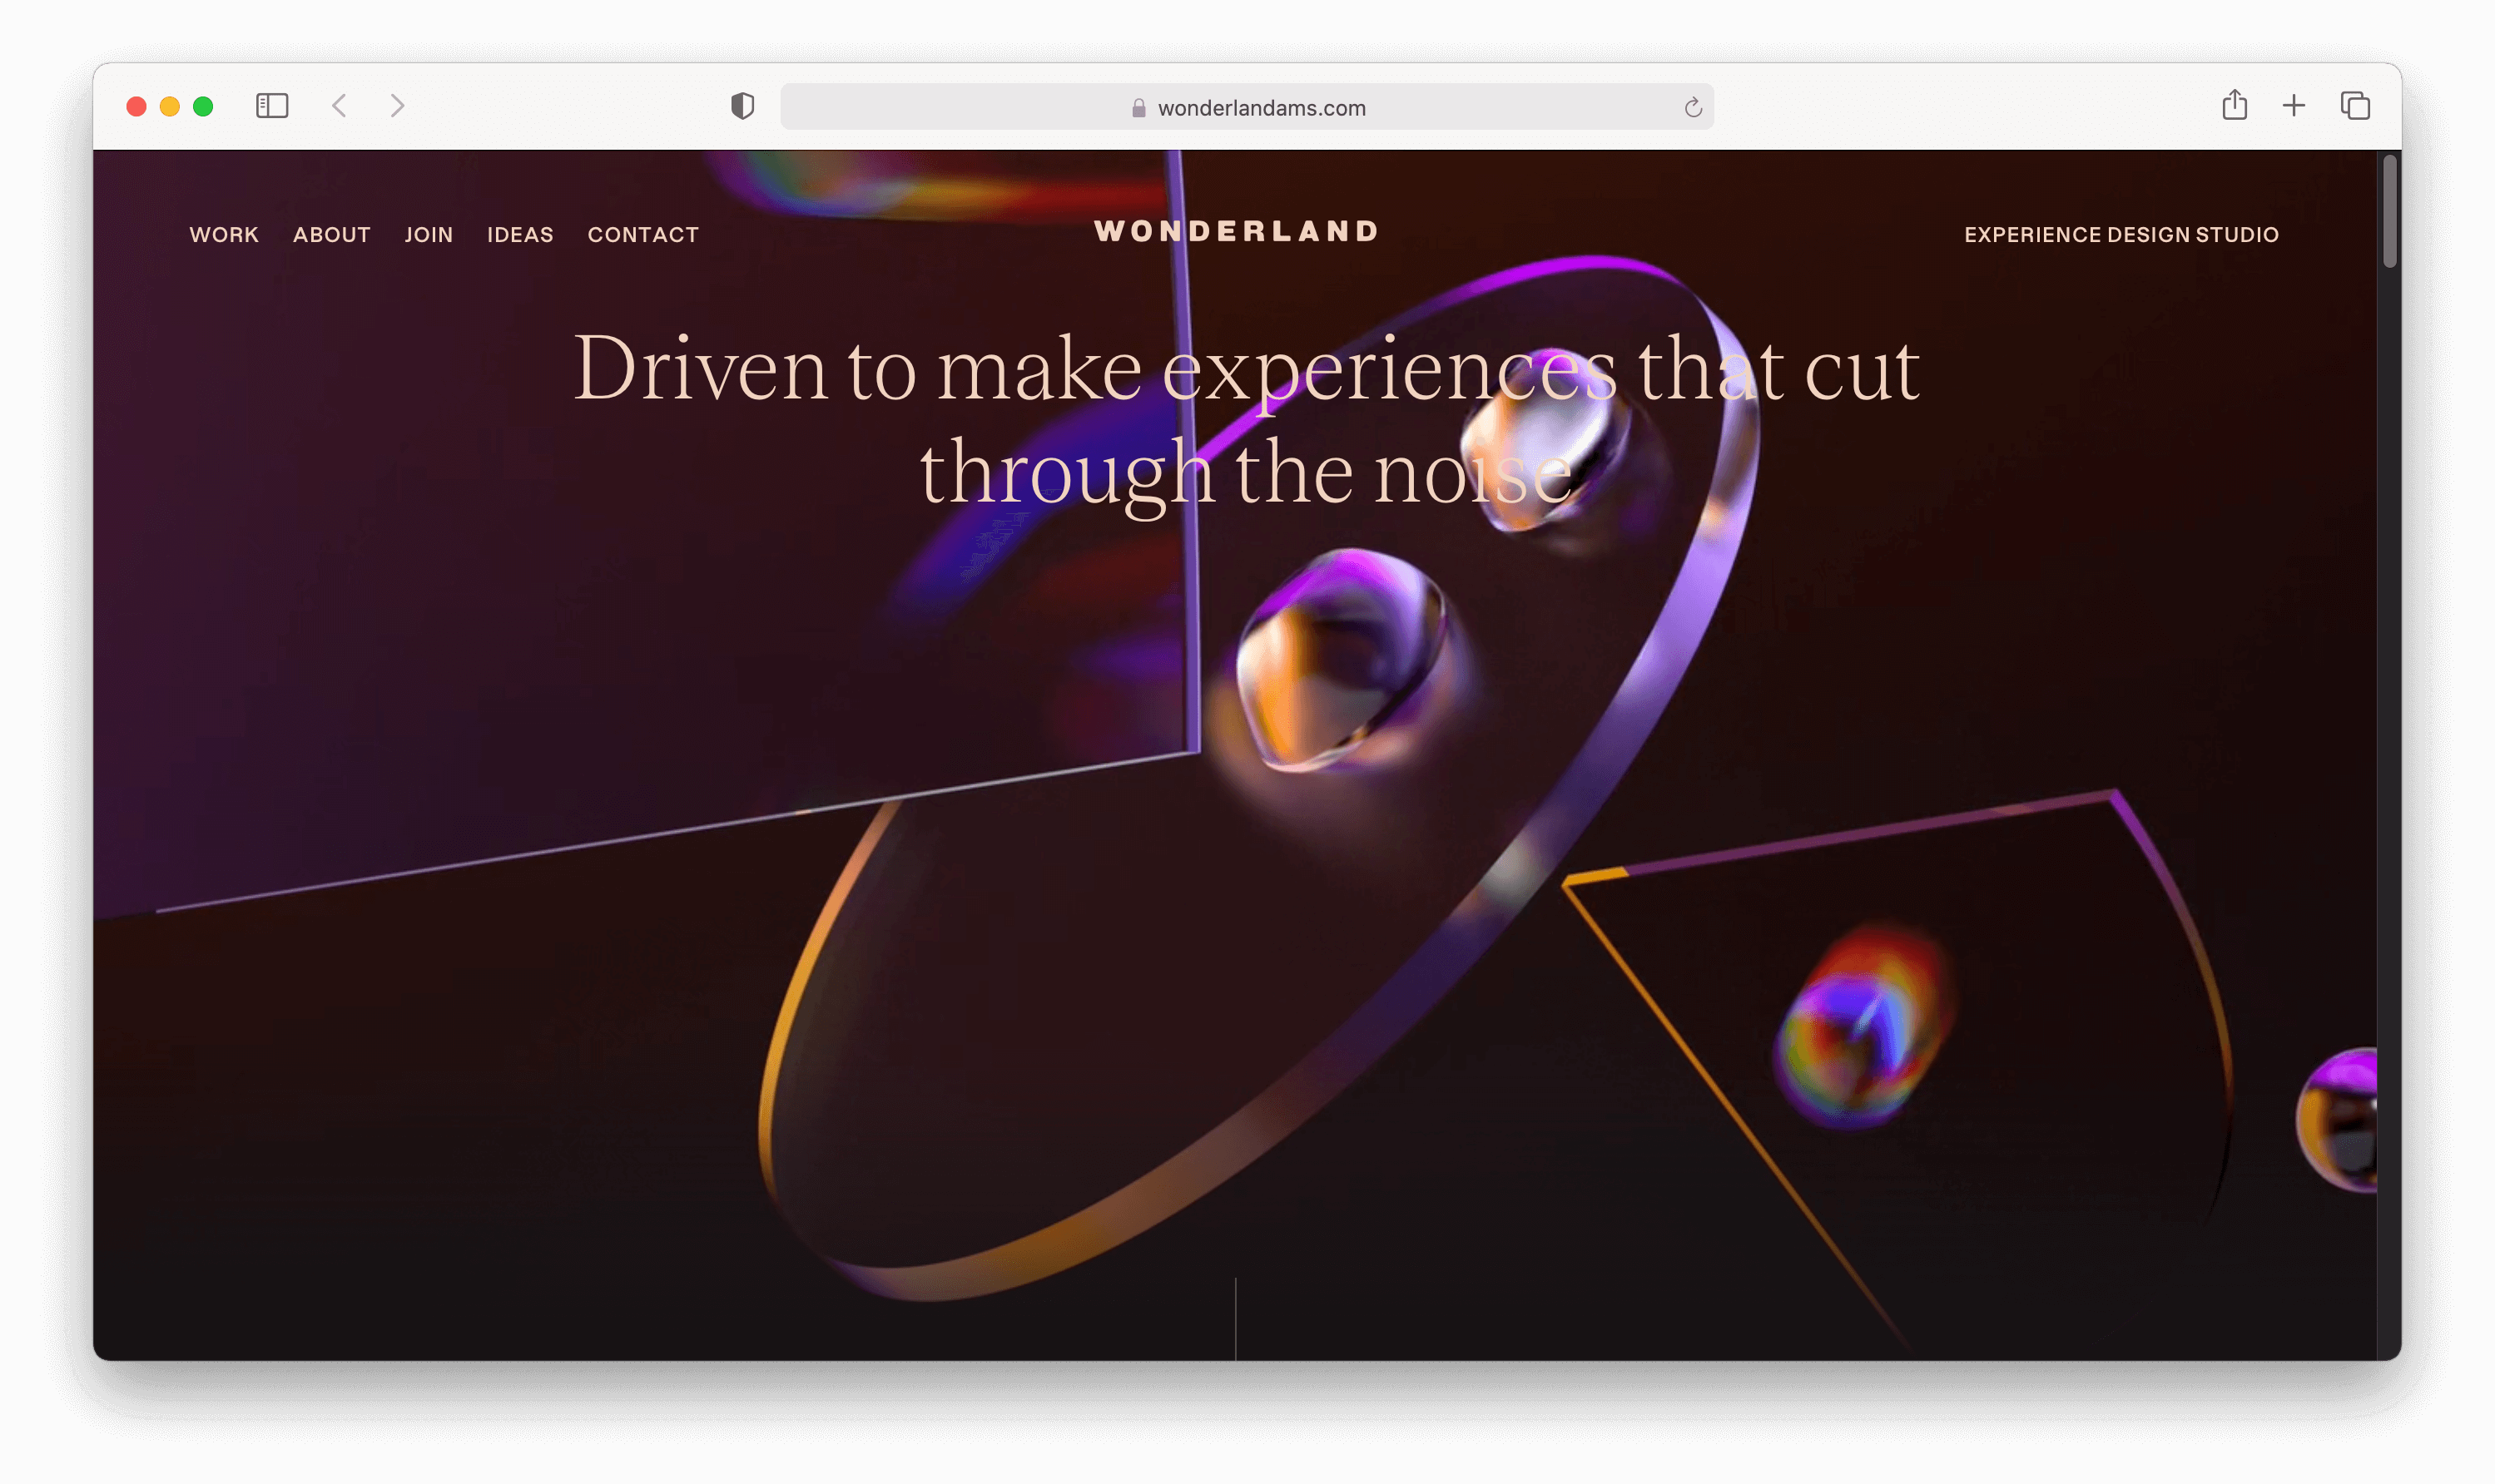Reload the current page
The image size is (2495, 1484).
click(1693, 108)
